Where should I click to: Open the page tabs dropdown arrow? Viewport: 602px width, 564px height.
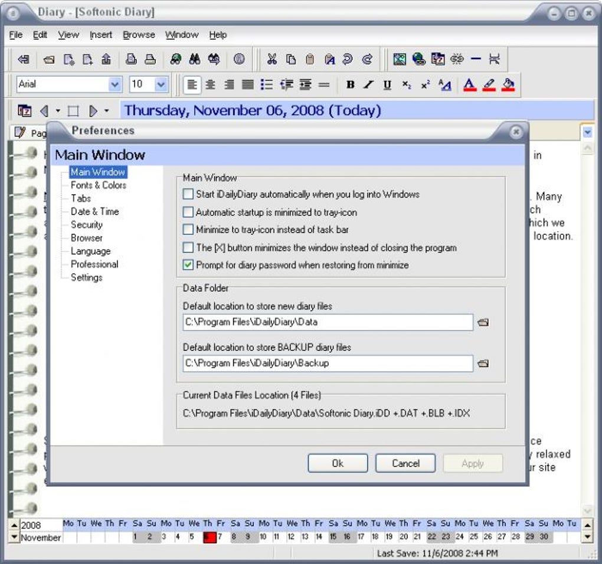click(587, 132)
